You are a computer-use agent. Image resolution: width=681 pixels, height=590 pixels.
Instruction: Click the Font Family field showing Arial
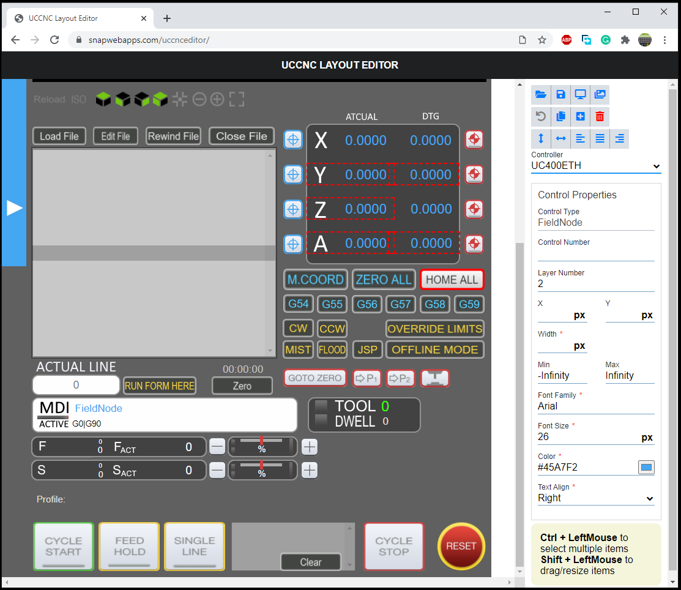click(596, 406)
